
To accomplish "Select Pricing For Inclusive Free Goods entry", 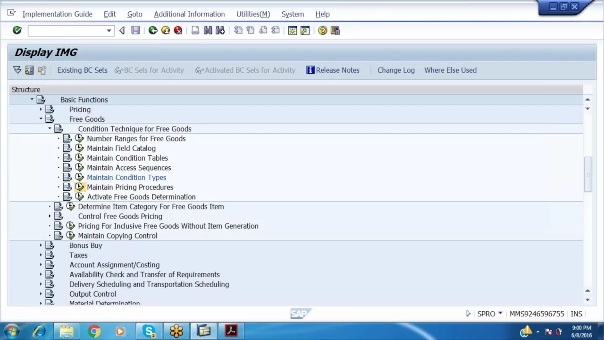I will [x=168, y=226].
